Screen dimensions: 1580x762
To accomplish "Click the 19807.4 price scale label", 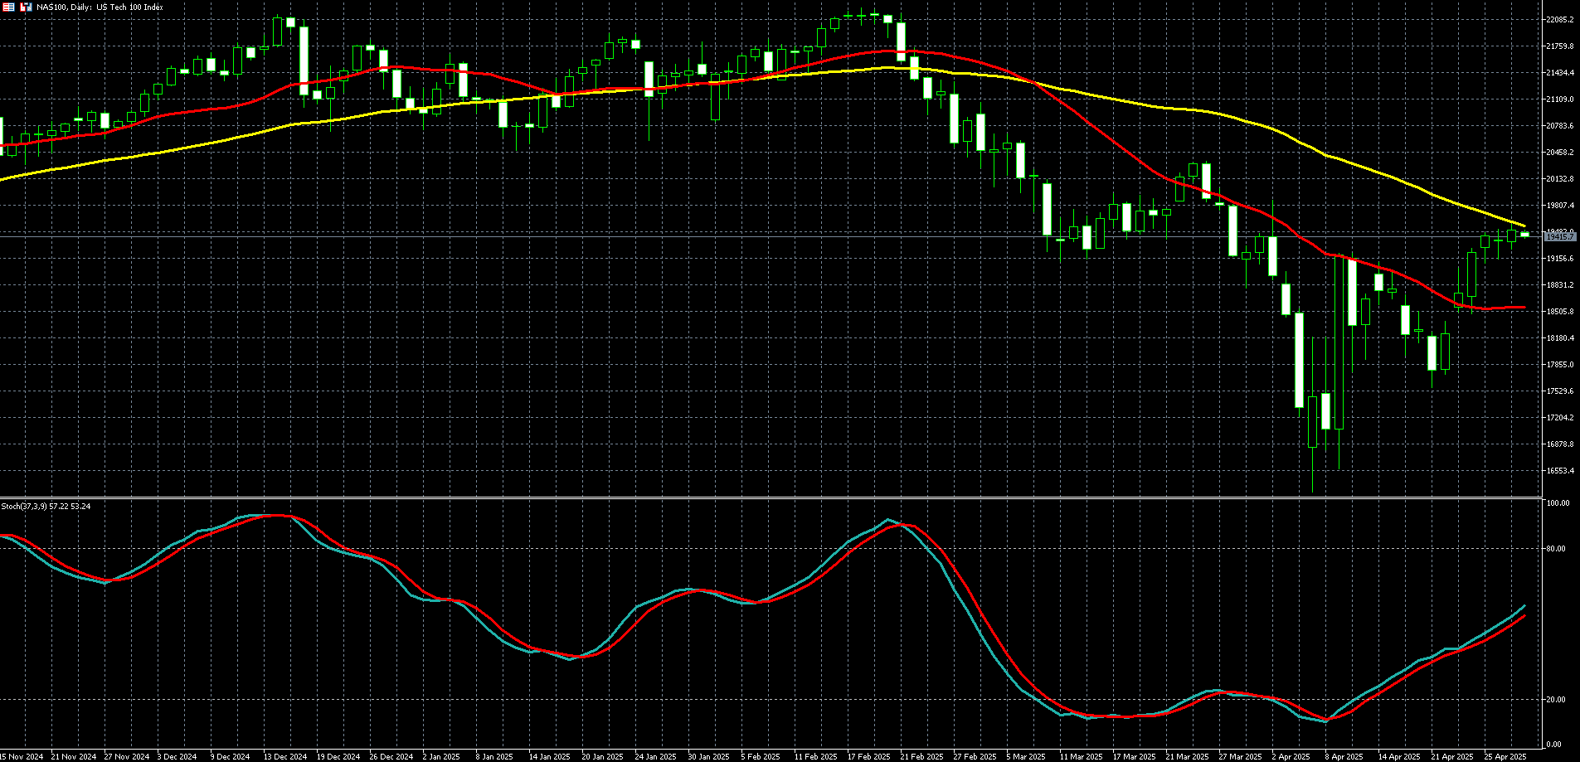I will [1560, 206].
